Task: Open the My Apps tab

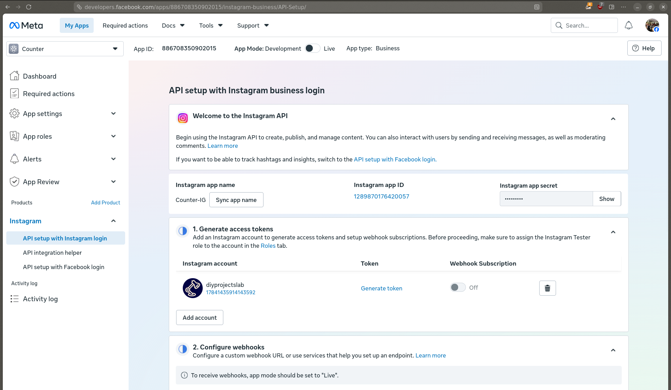Action: pyautogui.click(x=77, y=26)
